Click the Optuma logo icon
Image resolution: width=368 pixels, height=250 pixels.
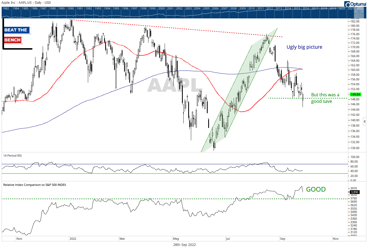(347, 4)
